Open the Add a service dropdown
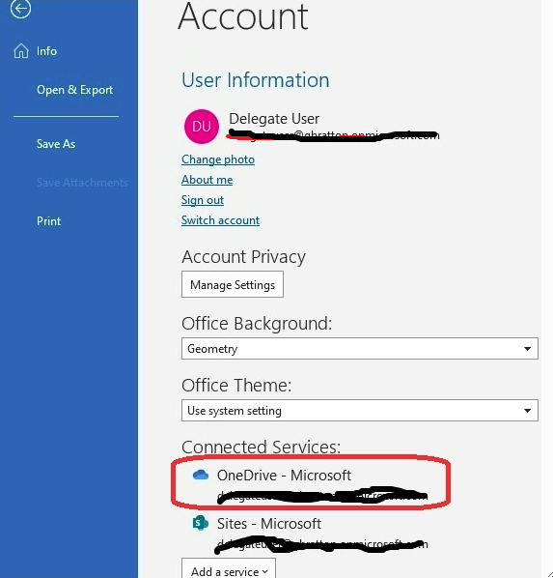 point(229,569)
